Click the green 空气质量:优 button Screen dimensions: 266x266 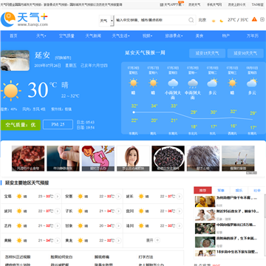(x=21, y=125)
